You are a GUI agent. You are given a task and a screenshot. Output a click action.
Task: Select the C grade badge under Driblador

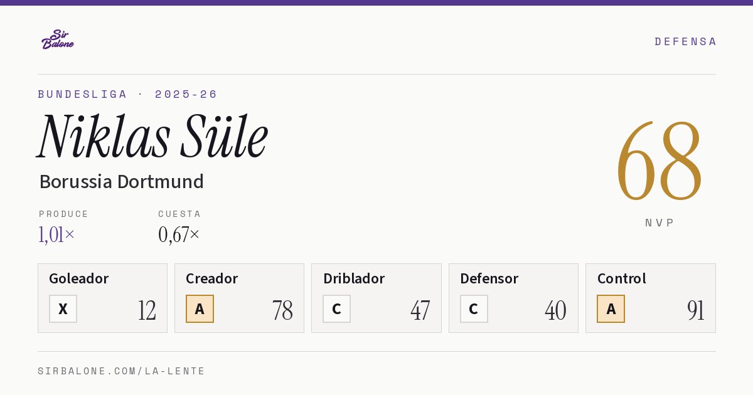tap(336, 308)
